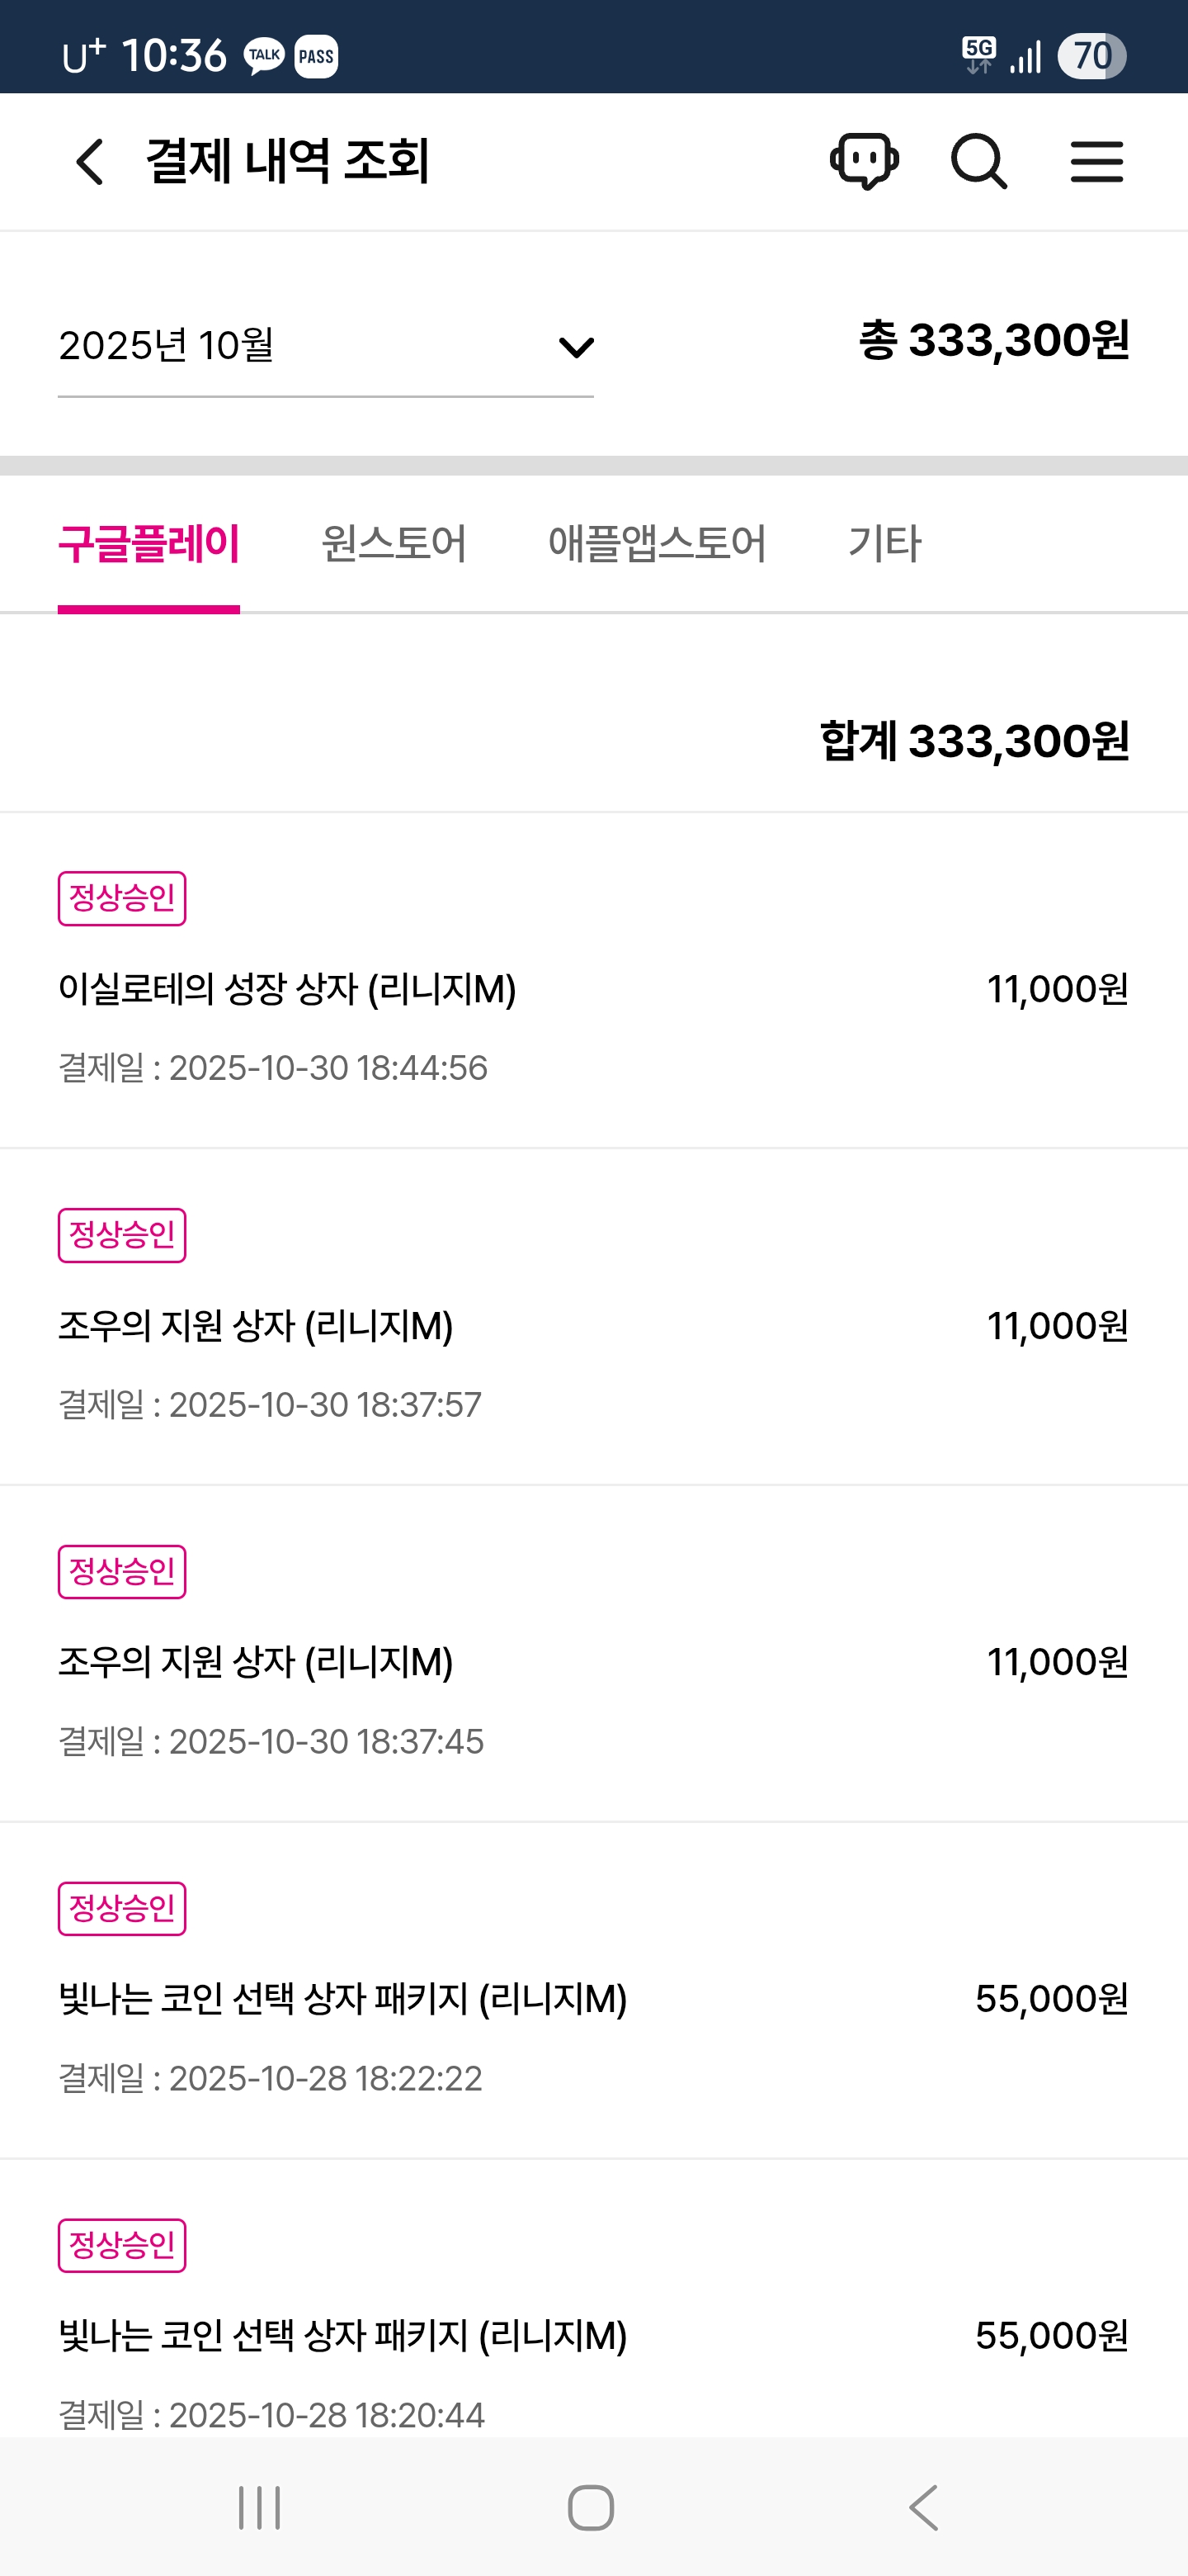Expand the 2025년 10월 month dropdown
This screenshot has height=2576, width=1188.
[x=325, y=346]
